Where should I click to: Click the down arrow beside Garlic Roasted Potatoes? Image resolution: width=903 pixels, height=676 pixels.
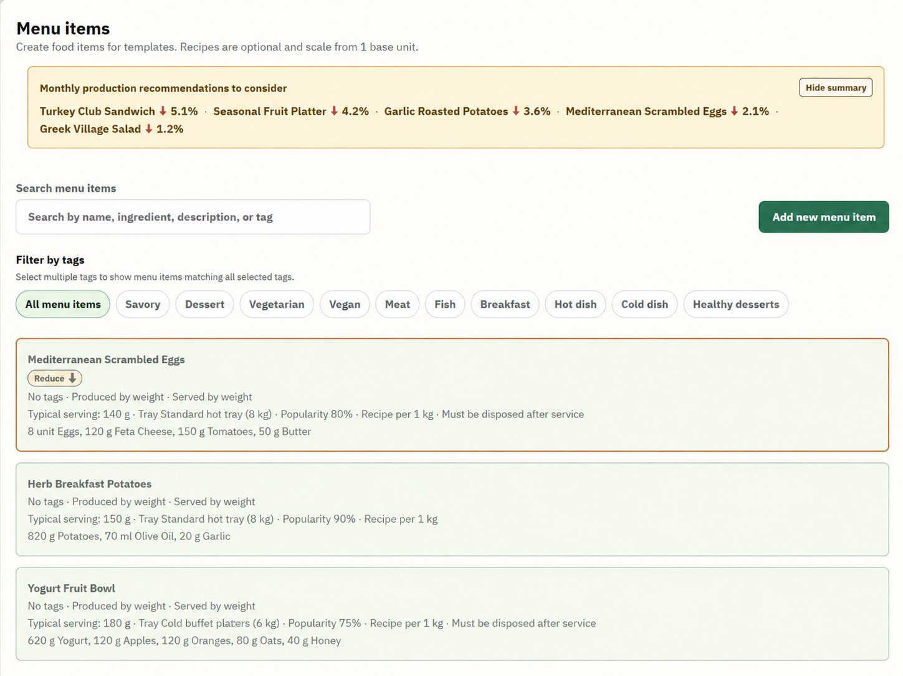point(516,111)
